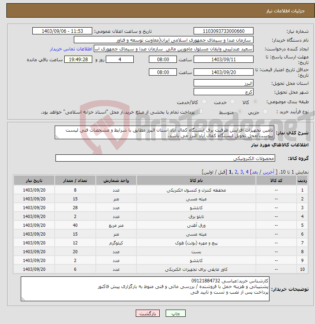Click quantity cell 28 for کابلشو
Image resolution: width=315 pixels, height=324 pixels.
pyautogui.click(x=75, y=208)
